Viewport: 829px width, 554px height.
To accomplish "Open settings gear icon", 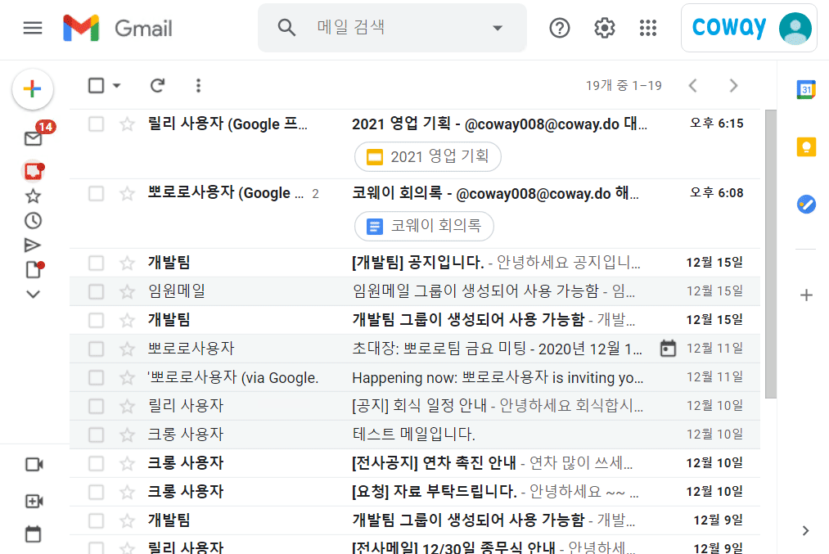I will click(604, 28).
